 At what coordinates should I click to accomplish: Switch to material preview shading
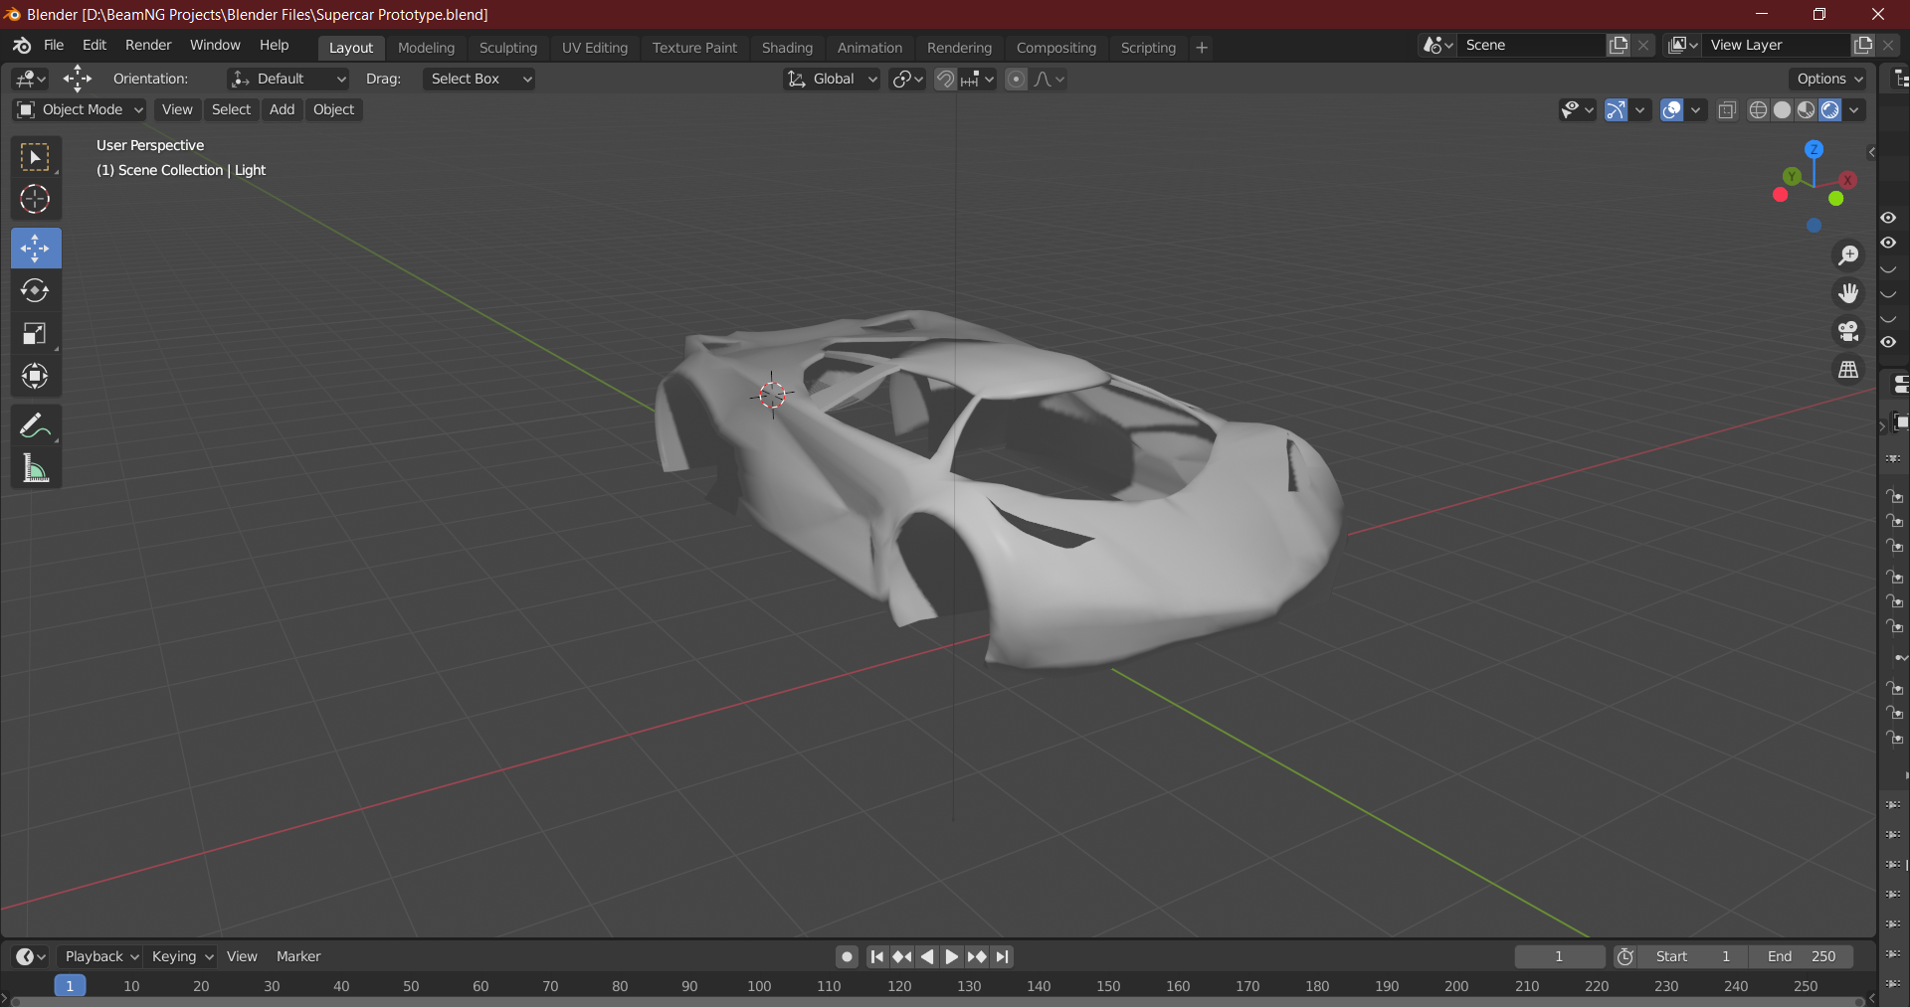click(1807, 109)
